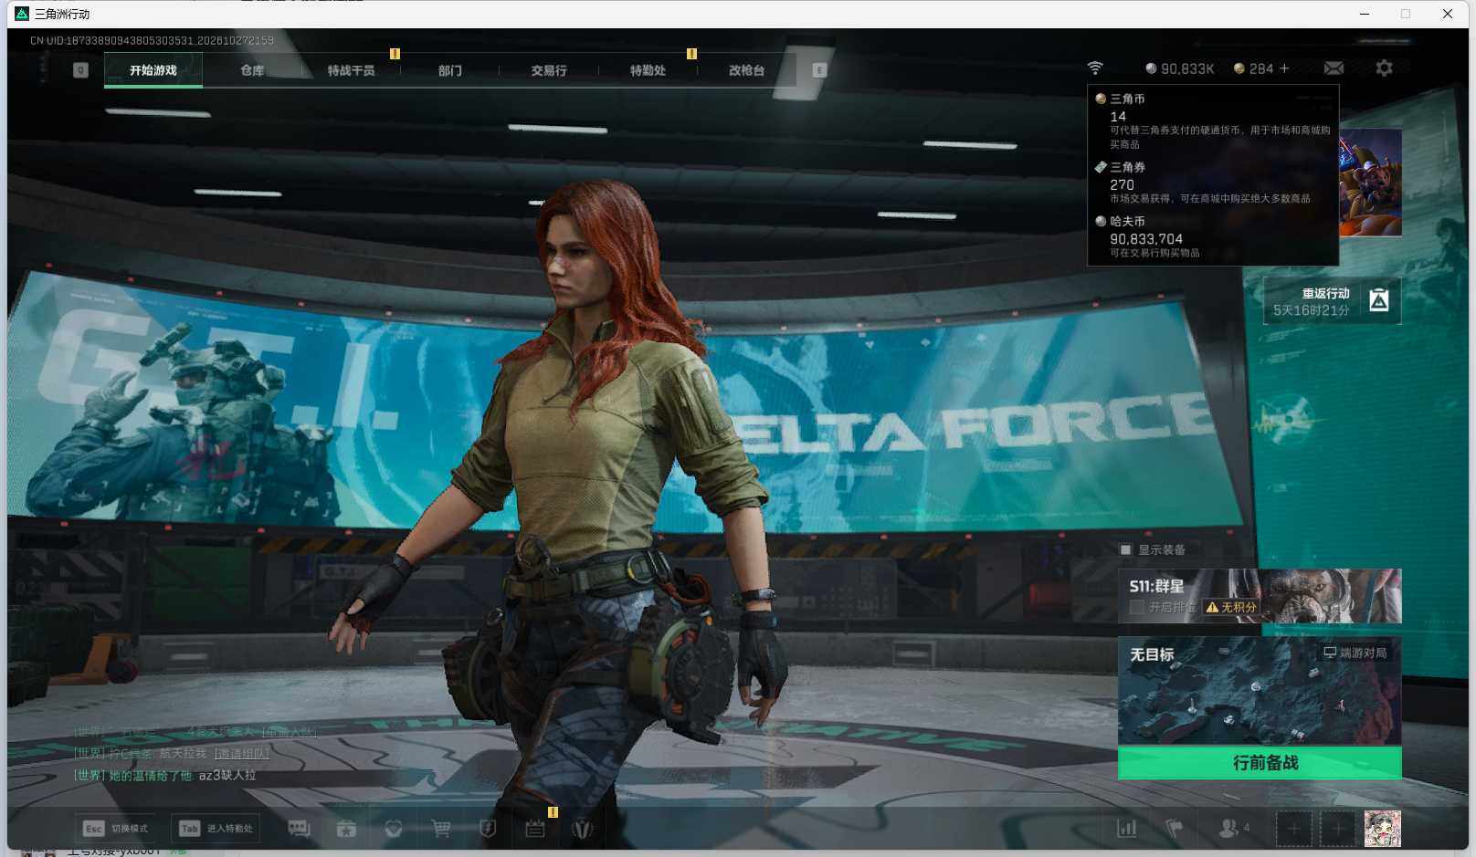Open the 特勤处 tab
Viewport: 1476px width, 857px height.
[x=648, y=70]
